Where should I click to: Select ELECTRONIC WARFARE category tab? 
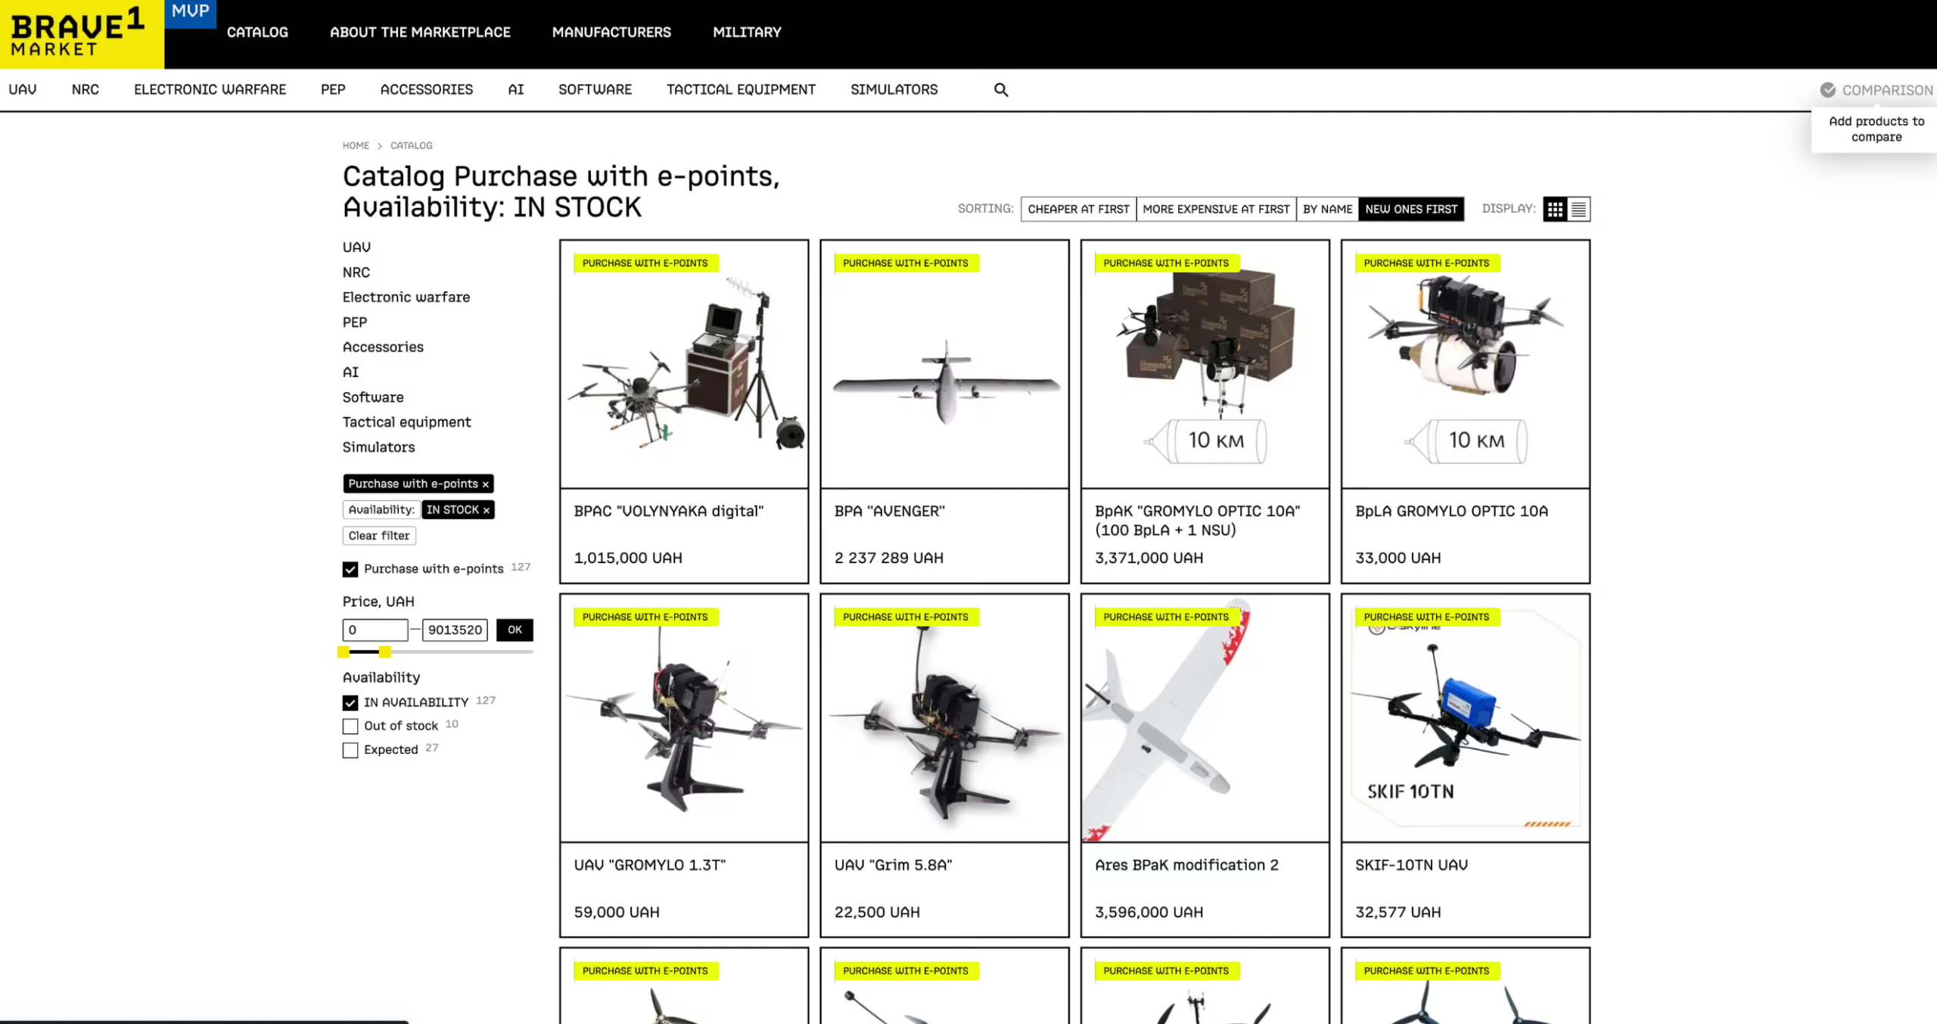(210, 89)
